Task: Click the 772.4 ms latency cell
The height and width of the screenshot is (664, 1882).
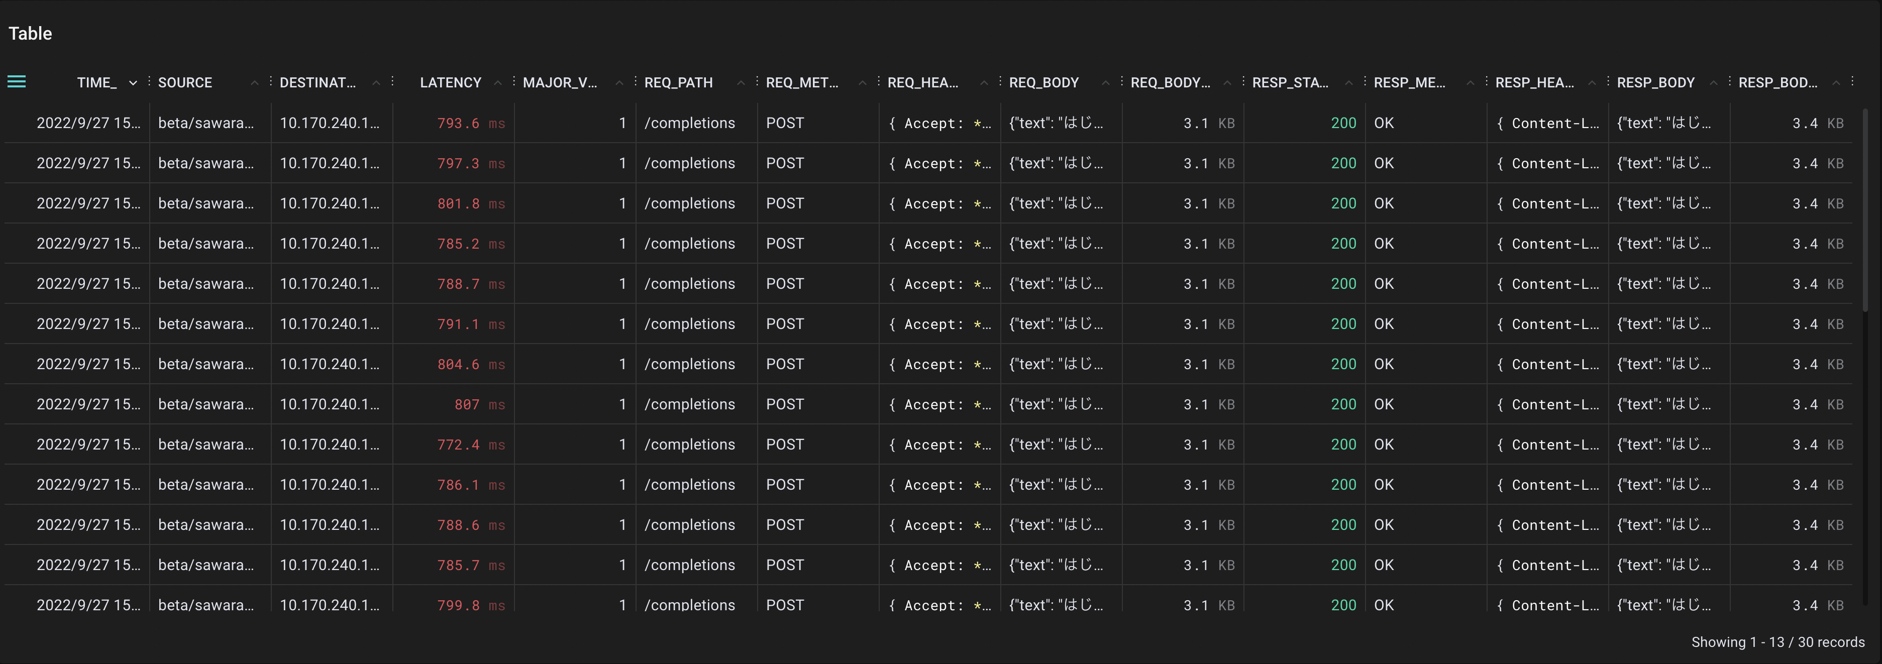Action: [470, 445]
